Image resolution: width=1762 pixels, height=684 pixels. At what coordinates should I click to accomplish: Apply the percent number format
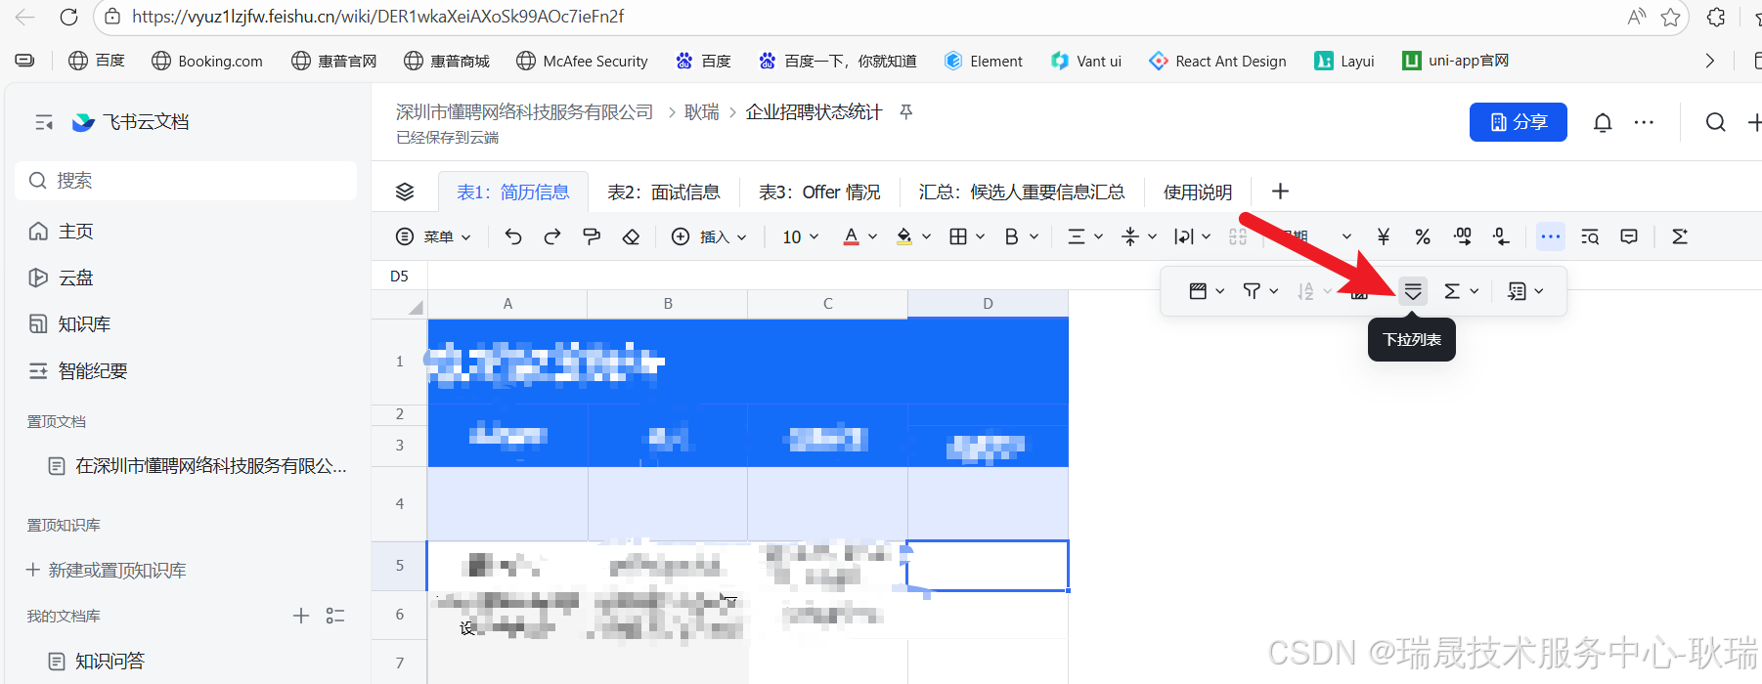pyautogui.click(x=1423, y=236)
